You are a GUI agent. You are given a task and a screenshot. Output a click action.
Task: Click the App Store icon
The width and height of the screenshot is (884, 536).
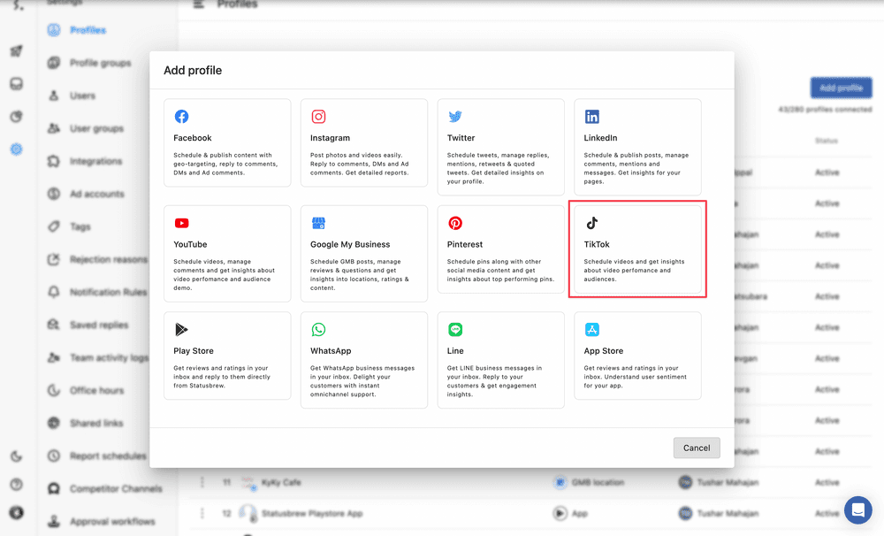tap(592, 330)
